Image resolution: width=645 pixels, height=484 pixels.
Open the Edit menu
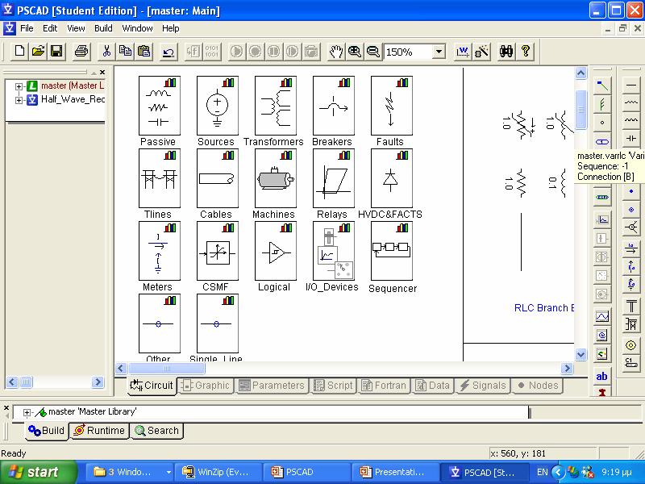click(50, 28)
